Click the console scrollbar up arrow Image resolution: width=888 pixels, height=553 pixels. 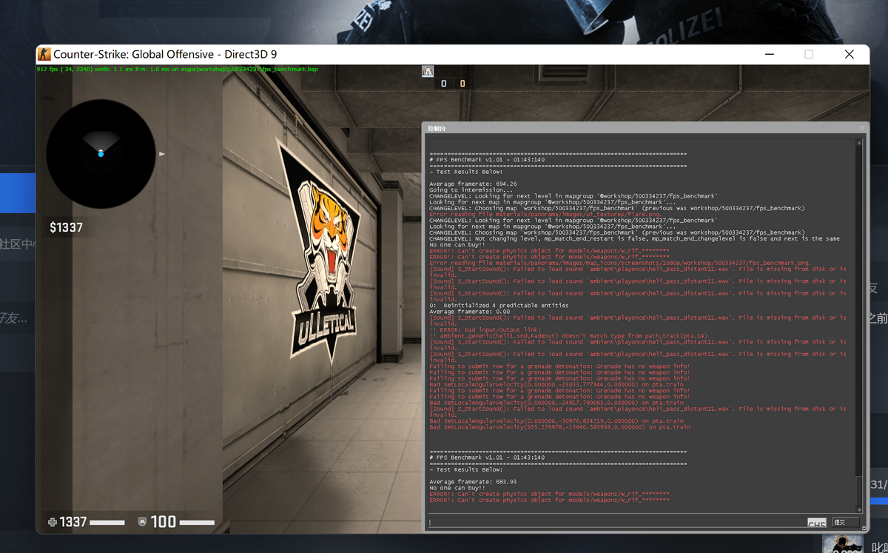859,143
